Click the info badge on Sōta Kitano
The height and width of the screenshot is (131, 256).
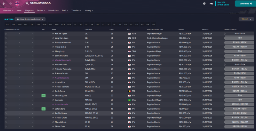(x=43, y=109)
